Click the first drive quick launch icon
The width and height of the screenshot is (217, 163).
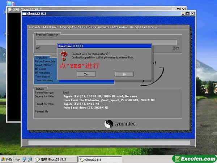pyautogui.click(x=18, y=159)
